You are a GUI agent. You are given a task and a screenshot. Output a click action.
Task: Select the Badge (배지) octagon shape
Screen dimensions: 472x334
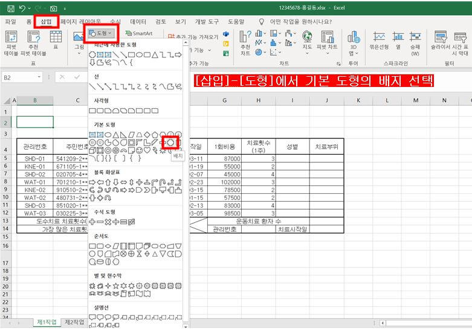[x=170, y=143]
